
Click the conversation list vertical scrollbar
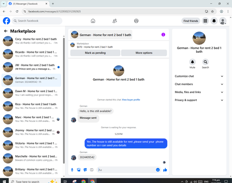click(64, 101)
